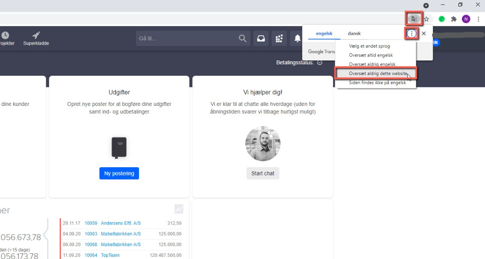The width and height of the screenshot is (485, 259).
Task: Open the Chrome profile avatar N
Action: pyautogui.click(x=466, y=19)
